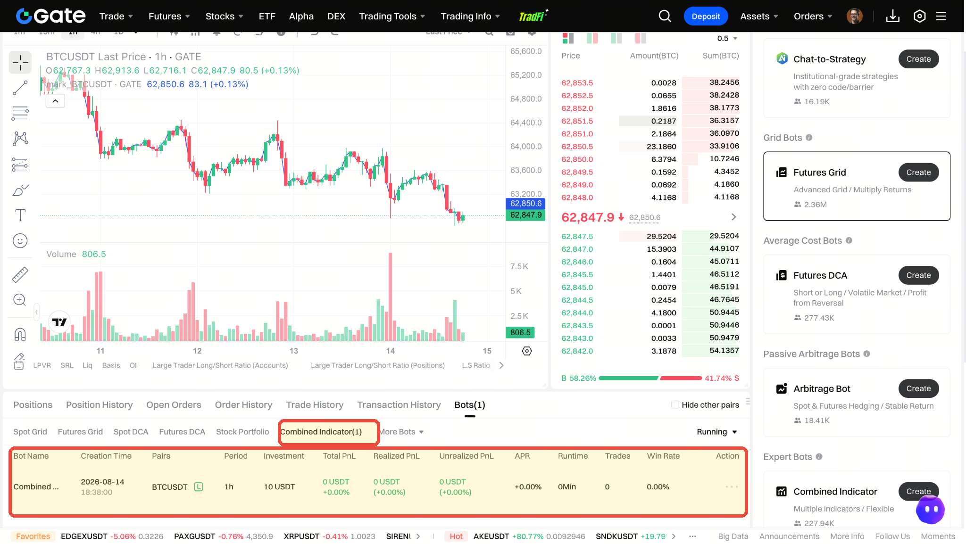Expand the More Bots dropdown
This screenshot has width=966, height=544.
click(402, 432)
